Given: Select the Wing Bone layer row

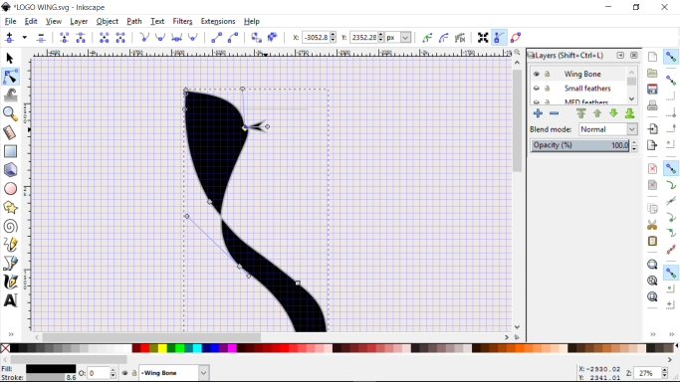Looking at the screenshot, I should coord(578,74).
